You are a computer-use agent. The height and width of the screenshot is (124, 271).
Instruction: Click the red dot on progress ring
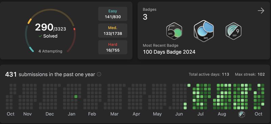tap(74, 29)
